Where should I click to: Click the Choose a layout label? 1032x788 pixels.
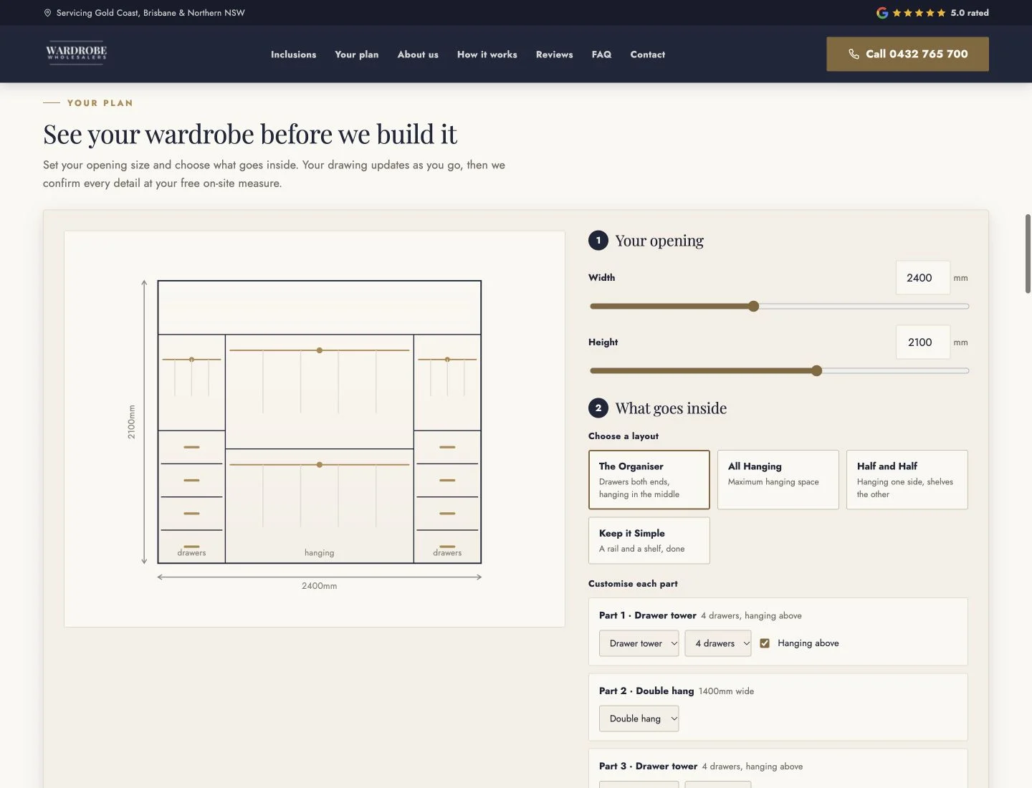pos(623,436)
